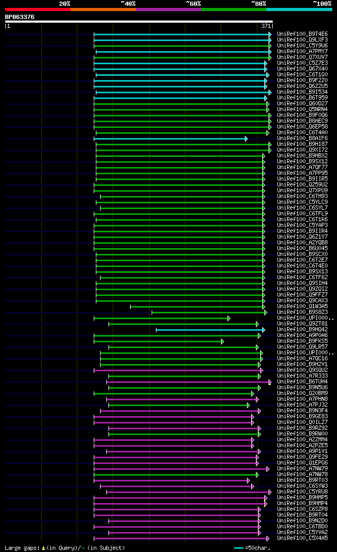This screenshot has height=552, width=337.
Task: Open hit UniRef100_A9P0A6
Action: [x=302, y=336]
